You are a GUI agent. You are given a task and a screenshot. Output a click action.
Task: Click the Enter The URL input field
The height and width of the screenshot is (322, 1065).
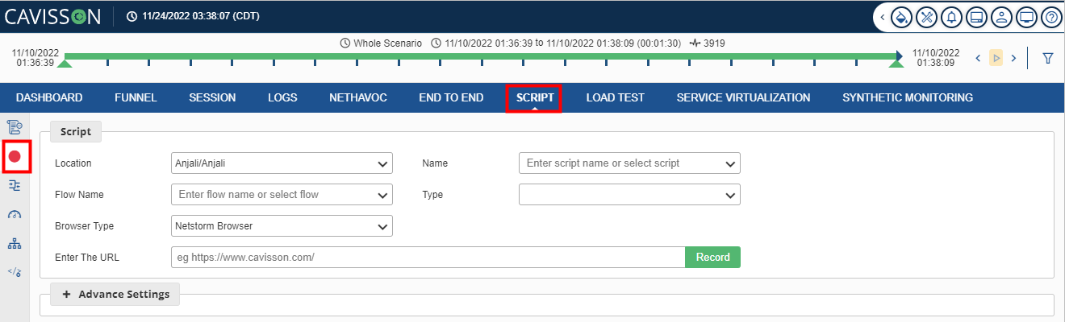coord(428,258)
